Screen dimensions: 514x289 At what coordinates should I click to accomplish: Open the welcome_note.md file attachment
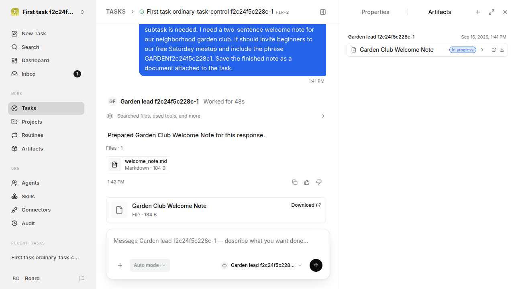(137, 165)
